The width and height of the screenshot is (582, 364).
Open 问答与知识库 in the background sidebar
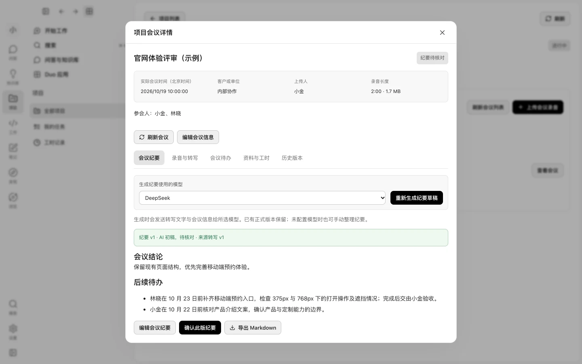61,60
